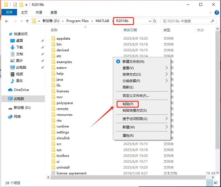Image resolution: width=221 pixels, height=187 pixels.
Task: Sort by 大小 column header
Action: coord(200,30)
